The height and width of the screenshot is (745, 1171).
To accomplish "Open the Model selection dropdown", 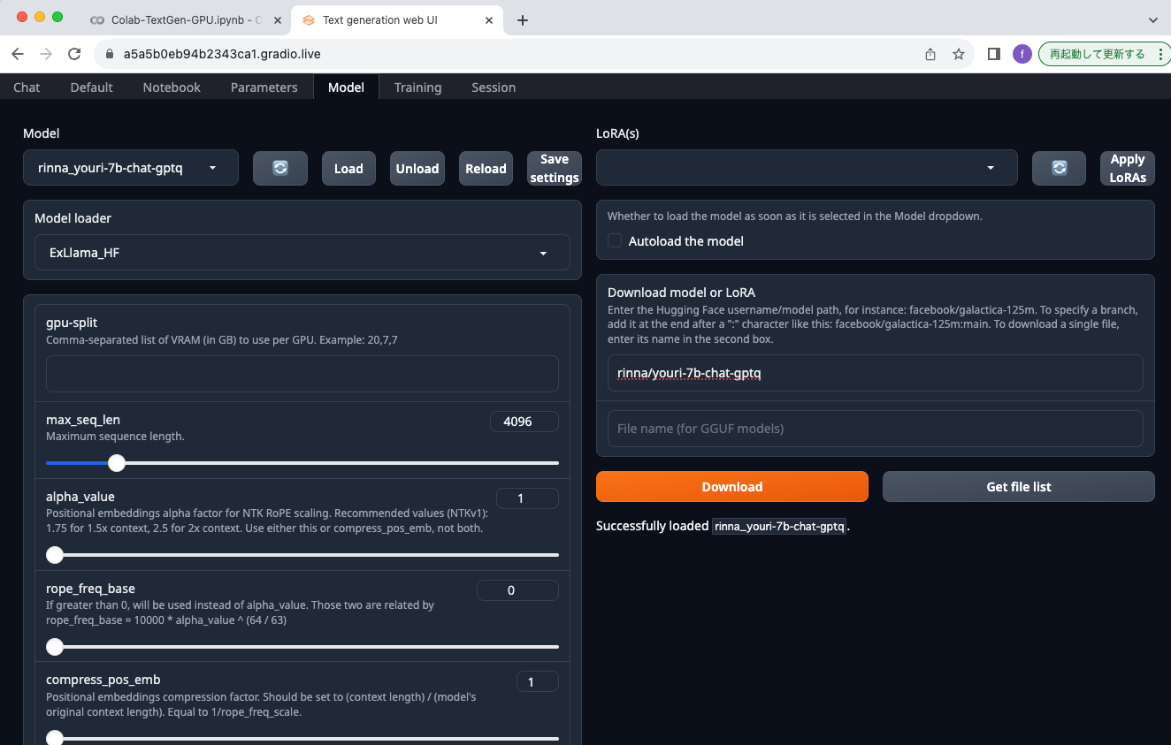I will (131, 168).
